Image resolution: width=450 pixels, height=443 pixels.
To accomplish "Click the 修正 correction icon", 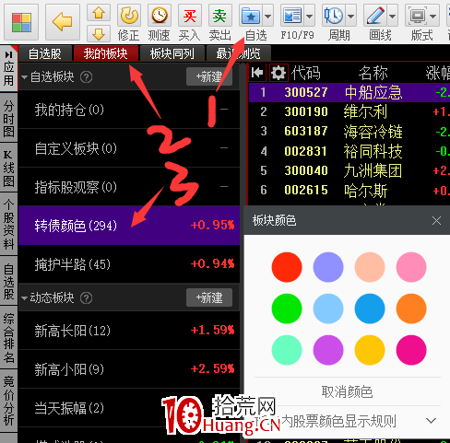I will 129,16.
